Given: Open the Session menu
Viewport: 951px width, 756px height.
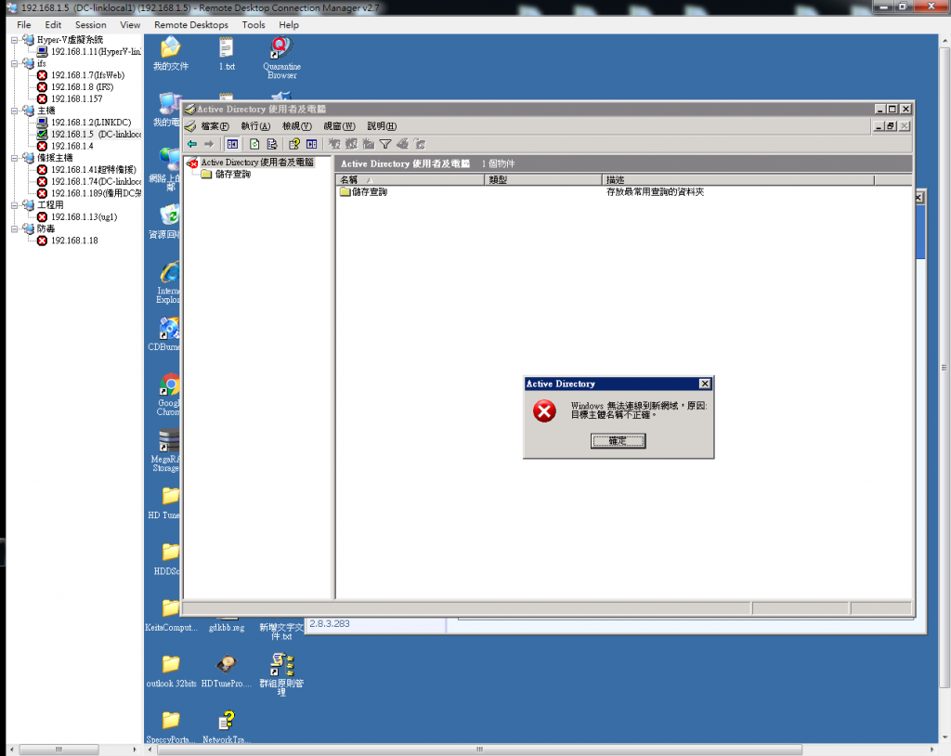Looking at the screenshot, I should coord(90,25).
